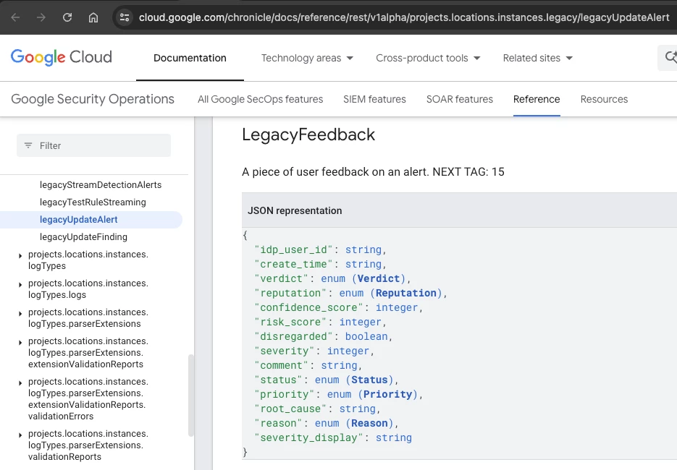Click the "NEXT TAG: 15" description text

[x=468, y=172]
